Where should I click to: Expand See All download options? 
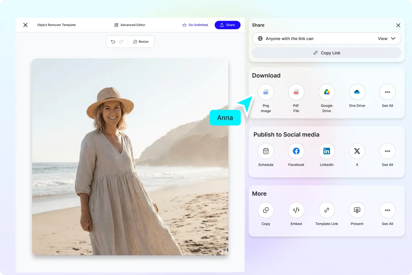click(387, 92)
